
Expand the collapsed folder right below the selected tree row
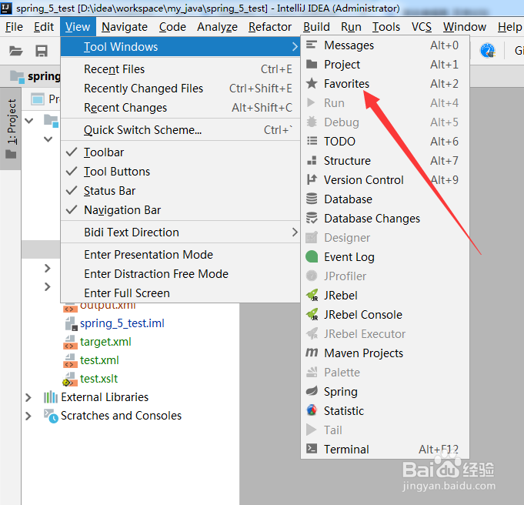[x=48, y=268]
